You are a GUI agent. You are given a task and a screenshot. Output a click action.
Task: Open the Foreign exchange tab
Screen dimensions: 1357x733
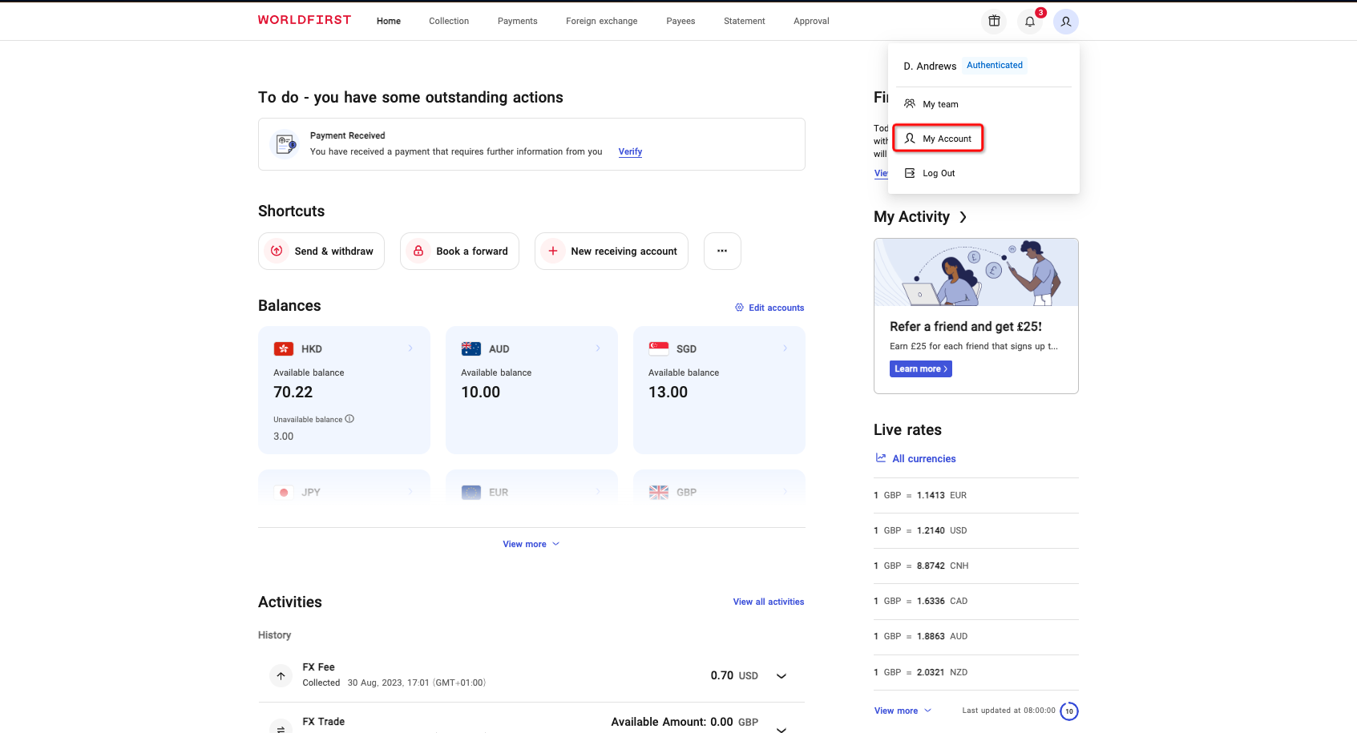coord(601,21)
